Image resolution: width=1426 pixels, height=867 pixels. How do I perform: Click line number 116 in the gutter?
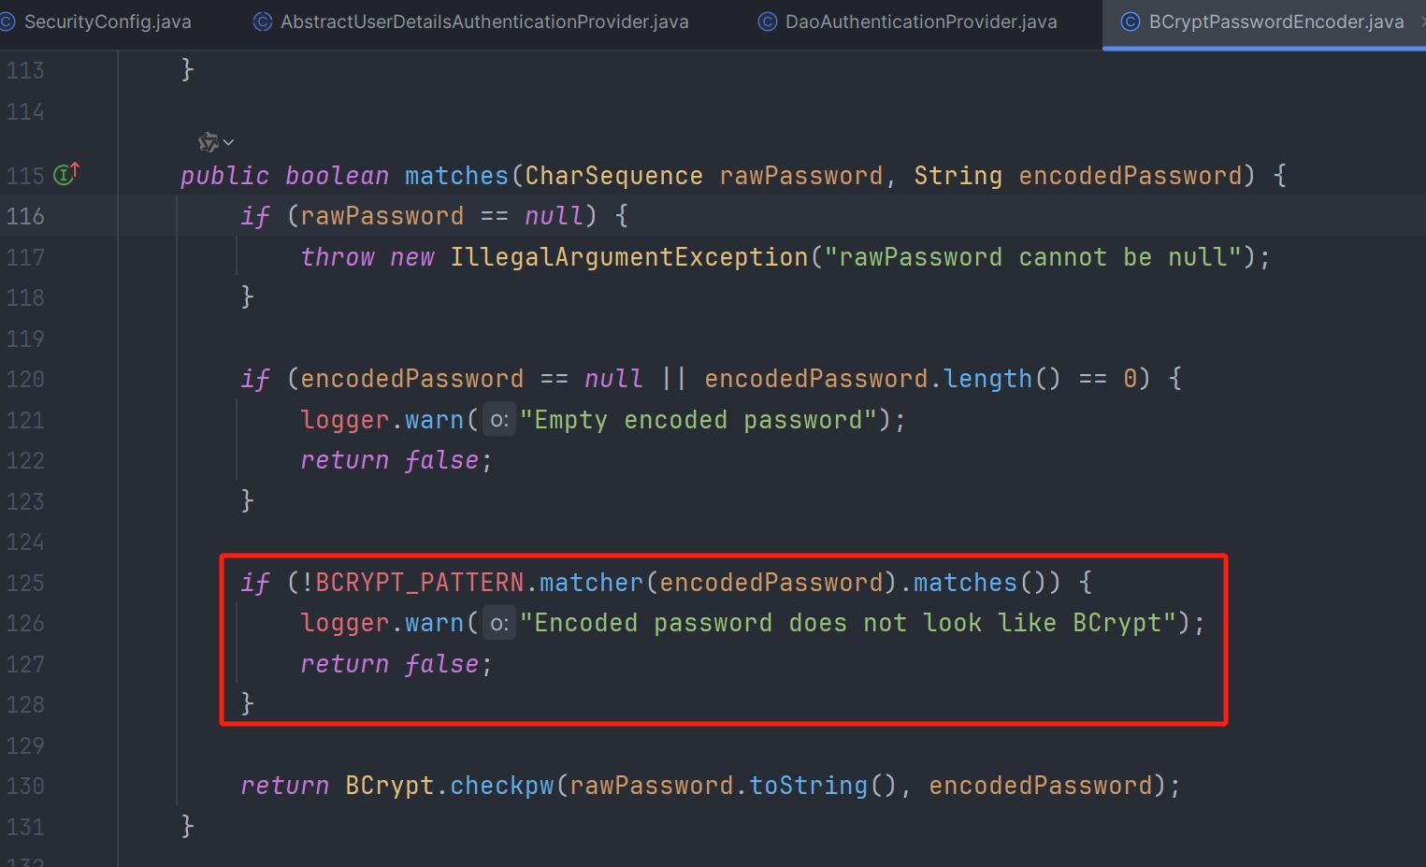click(x=25, y=217)
